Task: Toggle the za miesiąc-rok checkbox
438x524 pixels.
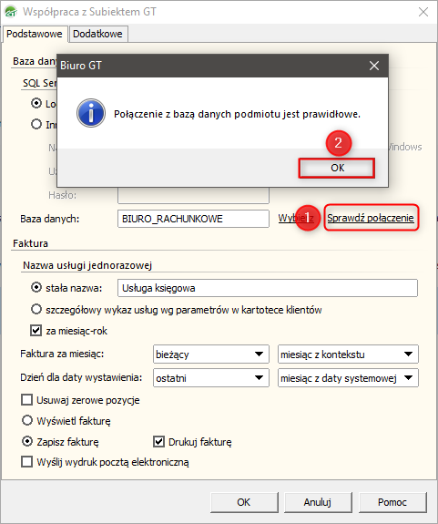Action: (36, 331)
